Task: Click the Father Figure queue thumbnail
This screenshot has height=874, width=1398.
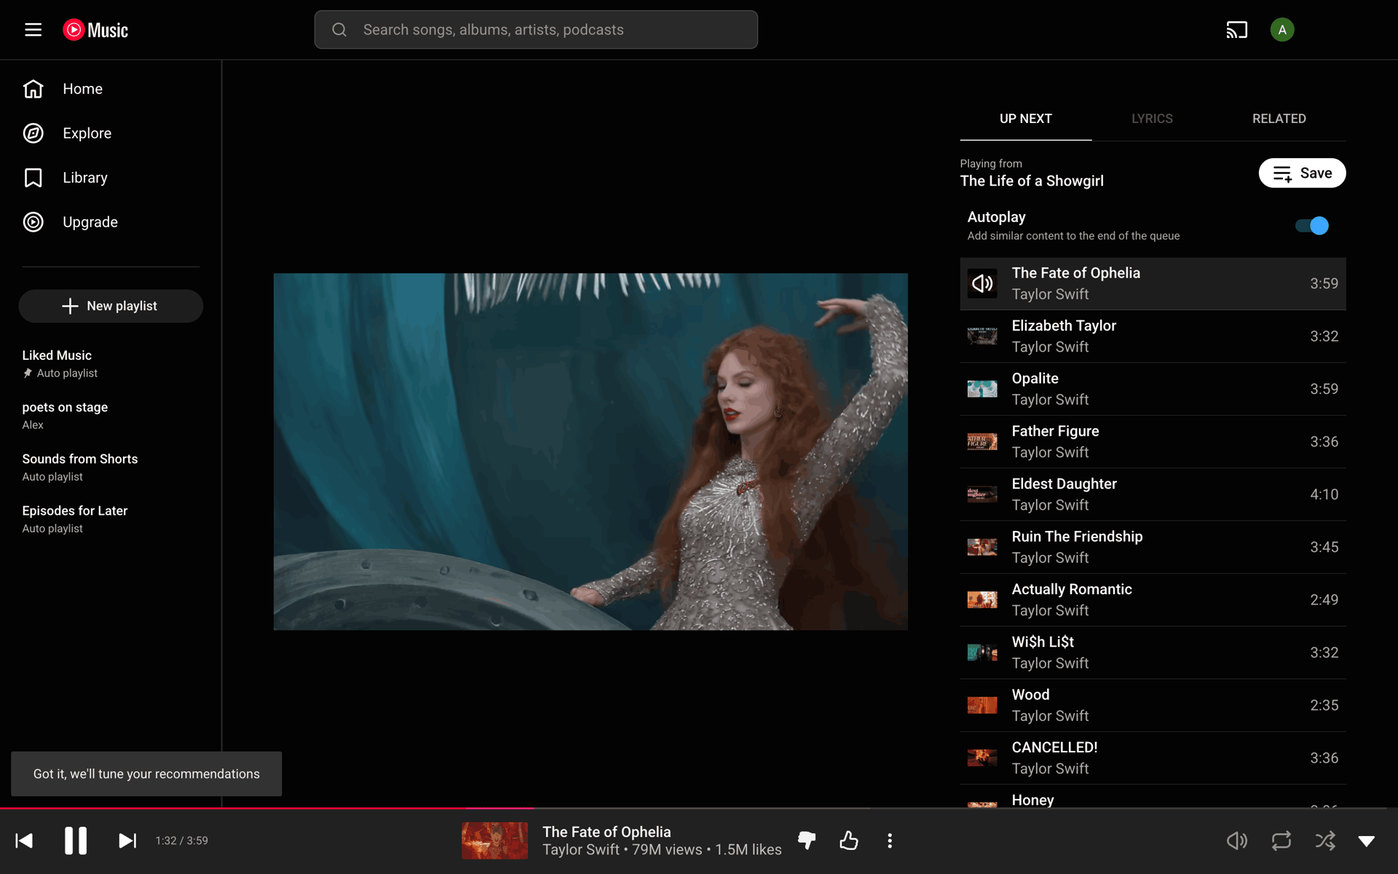Action: coord(982,441)
